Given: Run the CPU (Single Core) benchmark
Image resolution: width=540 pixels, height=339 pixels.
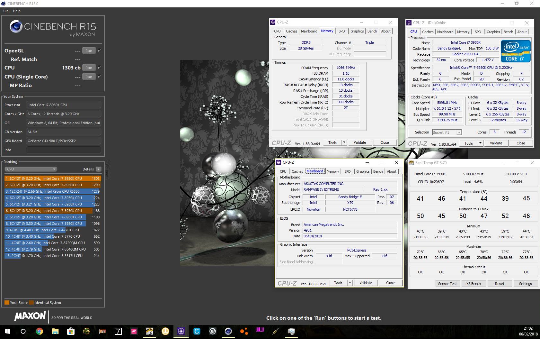Looking at the screenshot, I should tap(89, 77).
